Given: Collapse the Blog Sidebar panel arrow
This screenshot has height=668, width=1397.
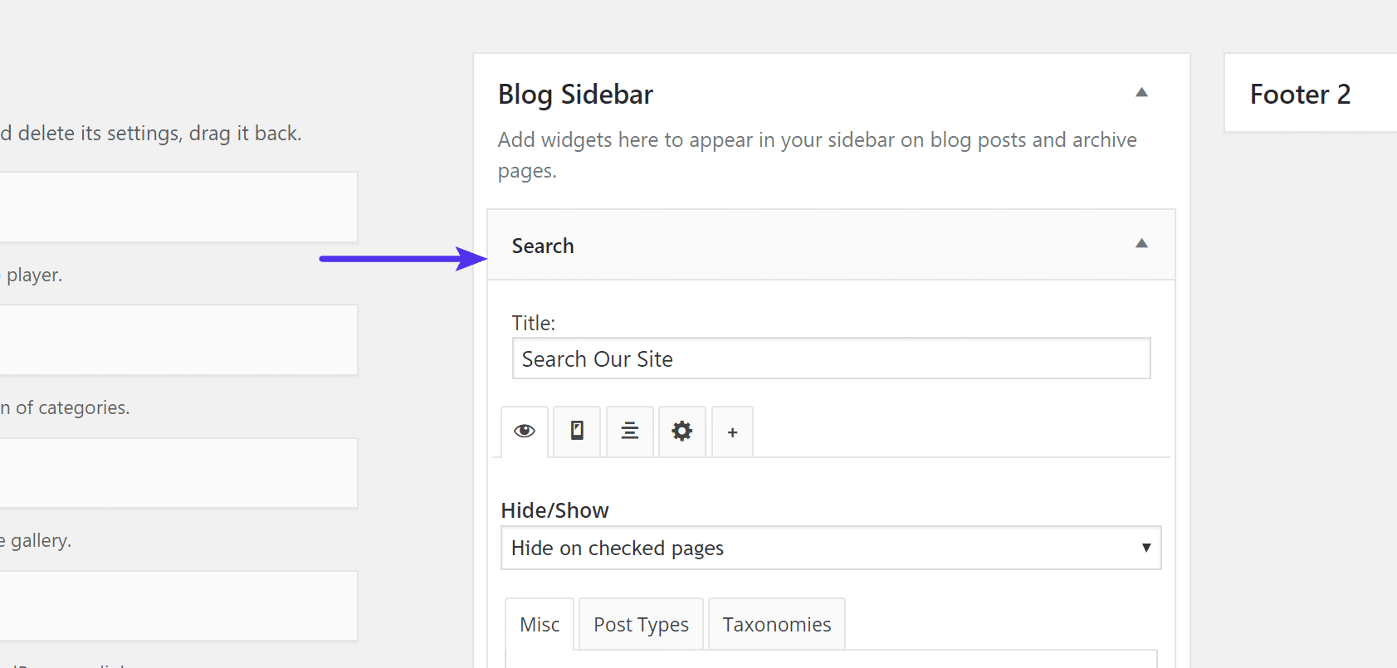Looking at the screenshot, I should point(1141,93).
